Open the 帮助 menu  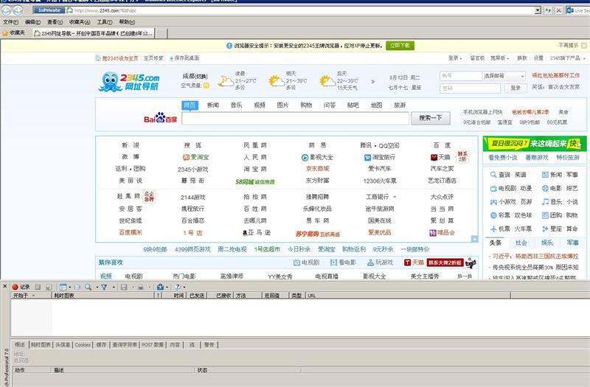(127, 22)
